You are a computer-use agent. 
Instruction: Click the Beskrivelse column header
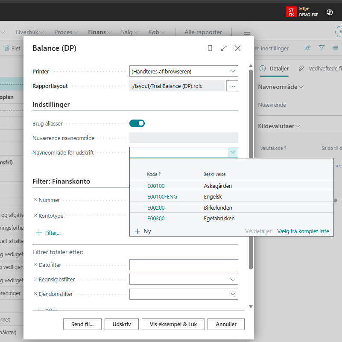(x=214, y=174)
